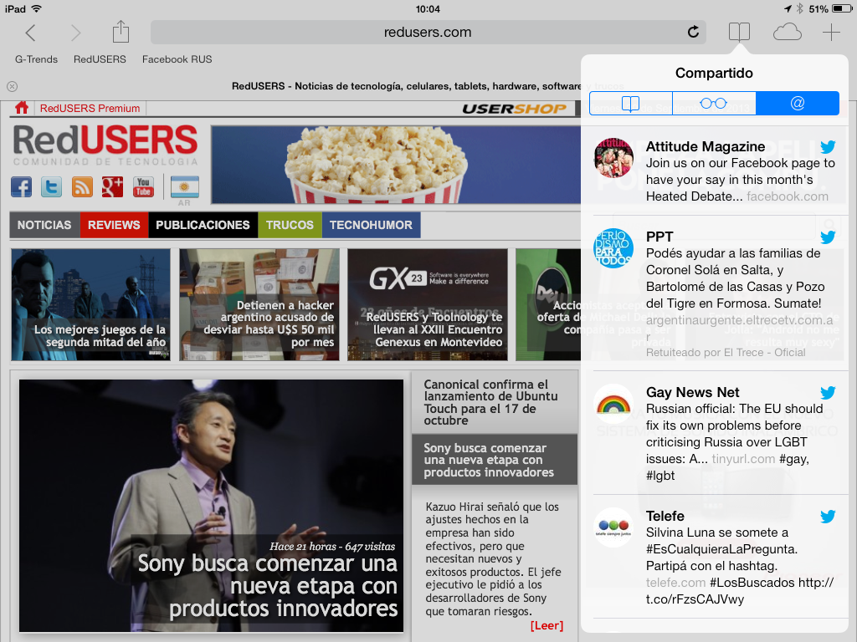
Task: Open Genexus XXIII Encuentro article thumbnail
Action: tap(428, 304)
